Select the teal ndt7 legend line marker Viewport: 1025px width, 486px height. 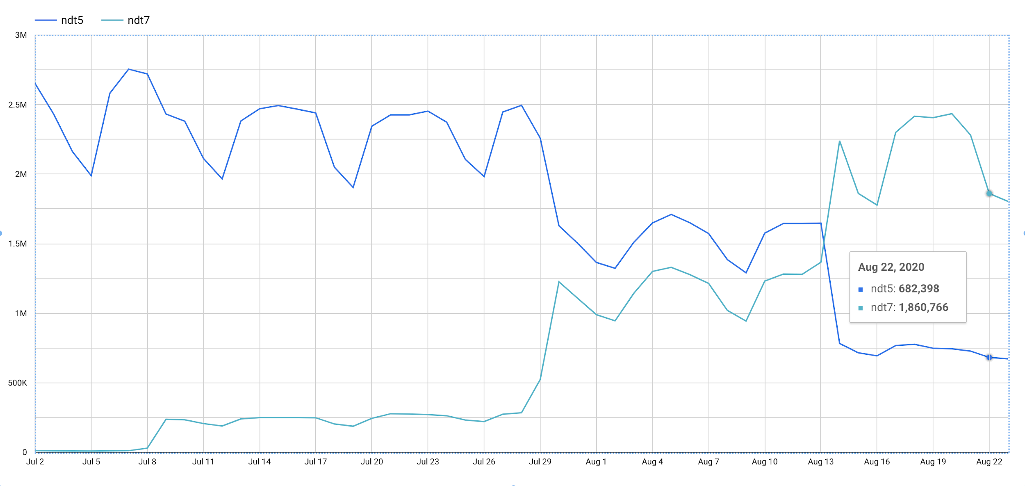pyautogui.click(x=113, y=19)
